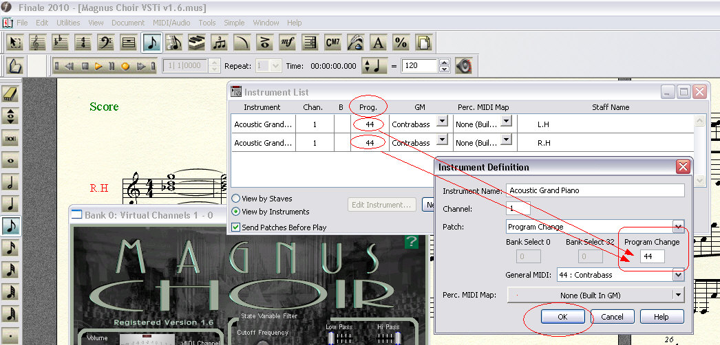Image resolution: width=720 pixels, height=345 pixels.
Task: Toggle Send Patches Before Play checkbox
Action: pos(235,227)
